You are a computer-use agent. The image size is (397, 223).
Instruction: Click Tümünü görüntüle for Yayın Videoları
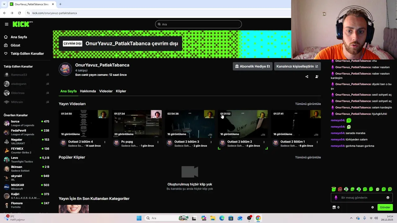click(308, 104)
